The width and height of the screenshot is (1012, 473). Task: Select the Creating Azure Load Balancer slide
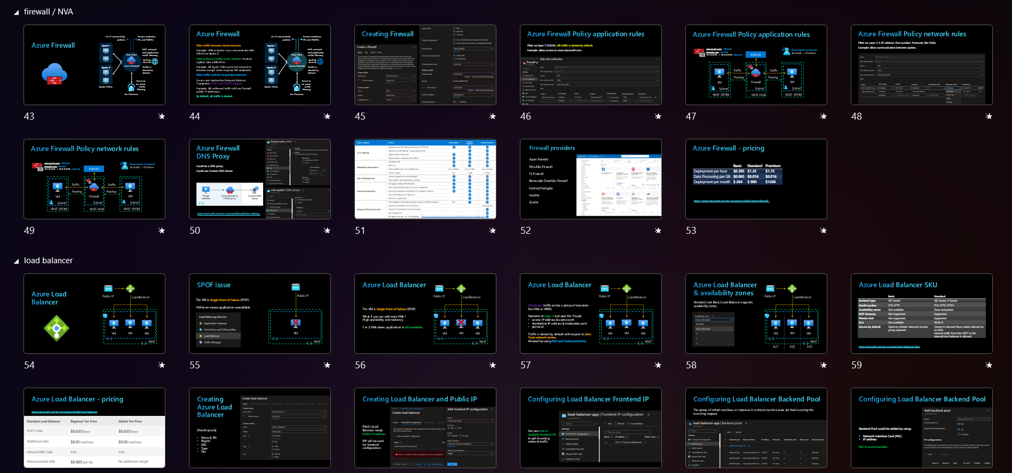pyautogui.click(x=260, y=428)
